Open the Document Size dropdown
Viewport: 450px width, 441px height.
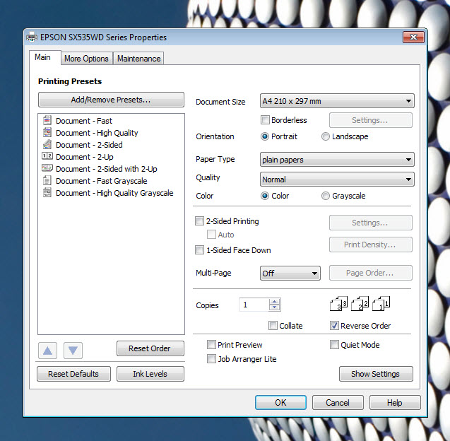[x=337, y=101]
